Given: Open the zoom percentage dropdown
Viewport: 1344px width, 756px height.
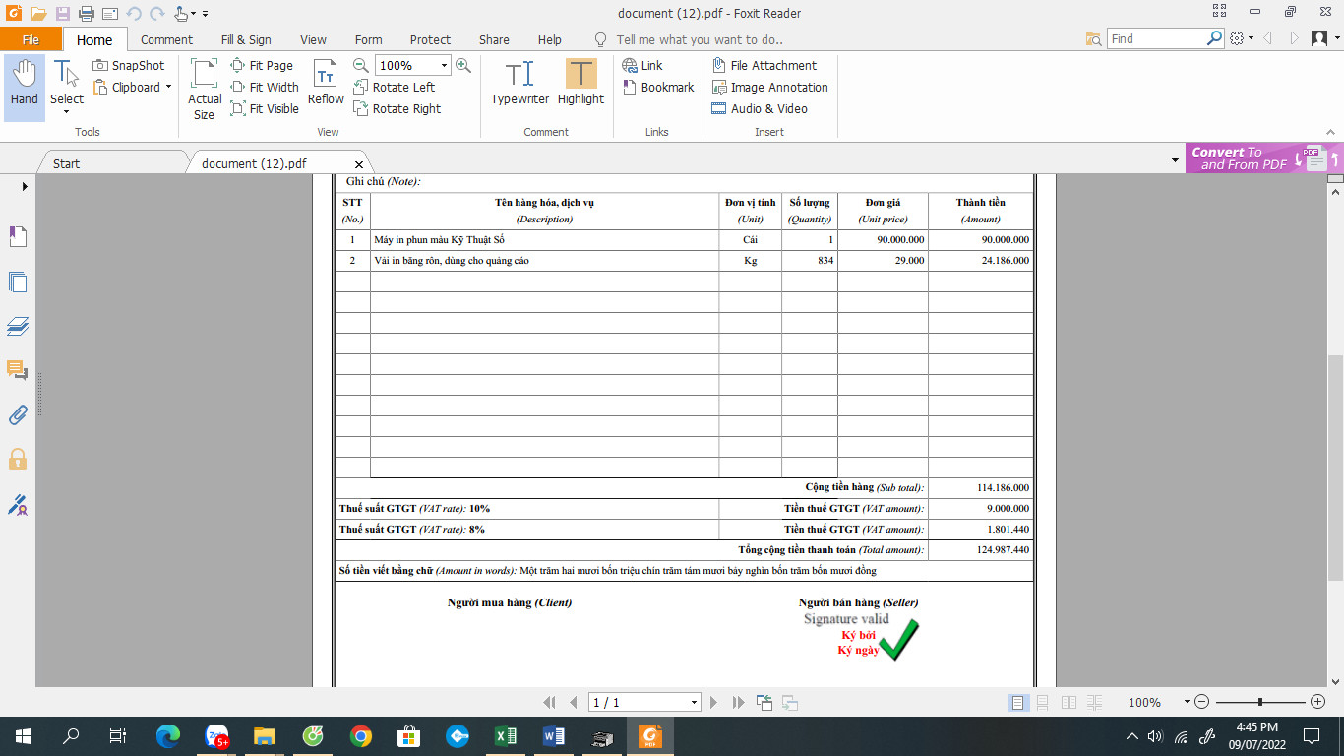Looking at the screenshot, I should pyautogui.click(x=444, y=65).
